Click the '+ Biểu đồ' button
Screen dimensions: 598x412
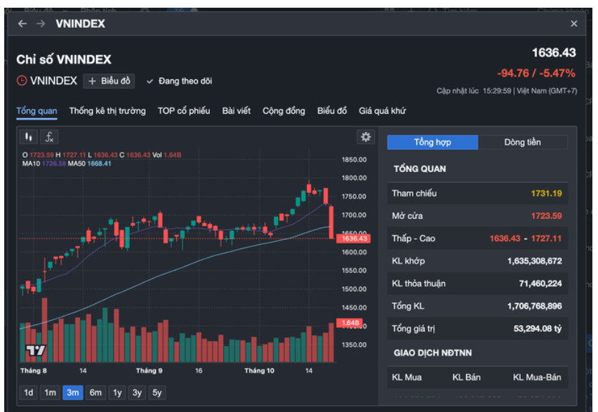coord(109,81)
